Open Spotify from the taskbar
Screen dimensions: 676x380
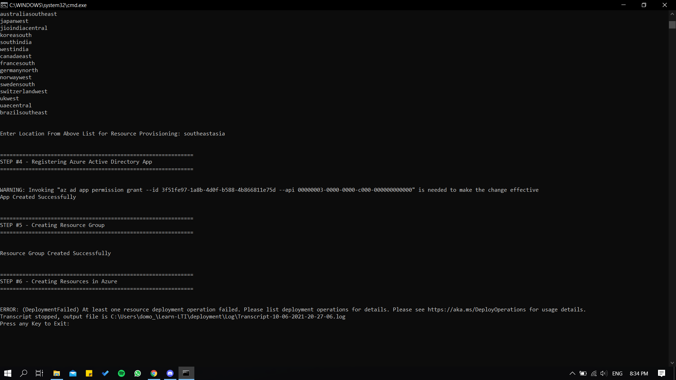tap(121, 373)
